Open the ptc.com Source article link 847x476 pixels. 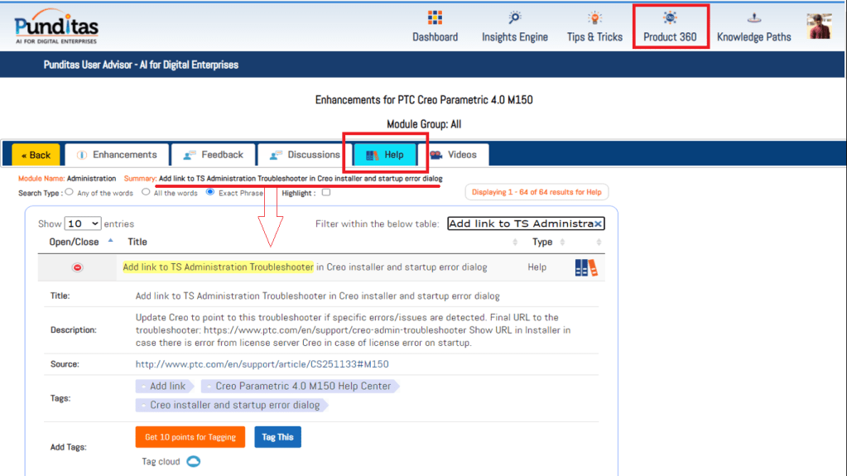click(262, 364)
